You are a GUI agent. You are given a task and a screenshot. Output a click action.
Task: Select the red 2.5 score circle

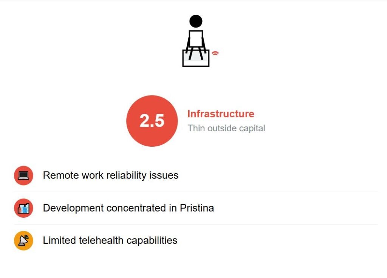pyautogui.click(x=152, y=121)
